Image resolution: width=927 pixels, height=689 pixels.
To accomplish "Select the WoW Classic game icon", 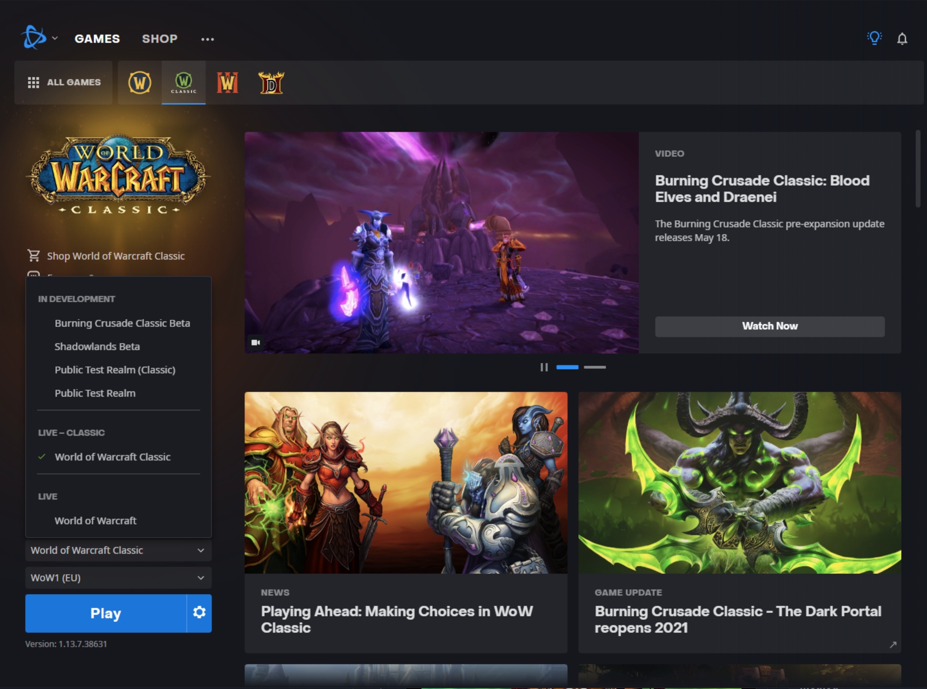I will (183, 82).
